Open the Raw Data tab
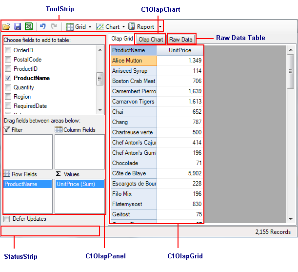The height and width of the screenshot is (272, 298). coord(181,40)
